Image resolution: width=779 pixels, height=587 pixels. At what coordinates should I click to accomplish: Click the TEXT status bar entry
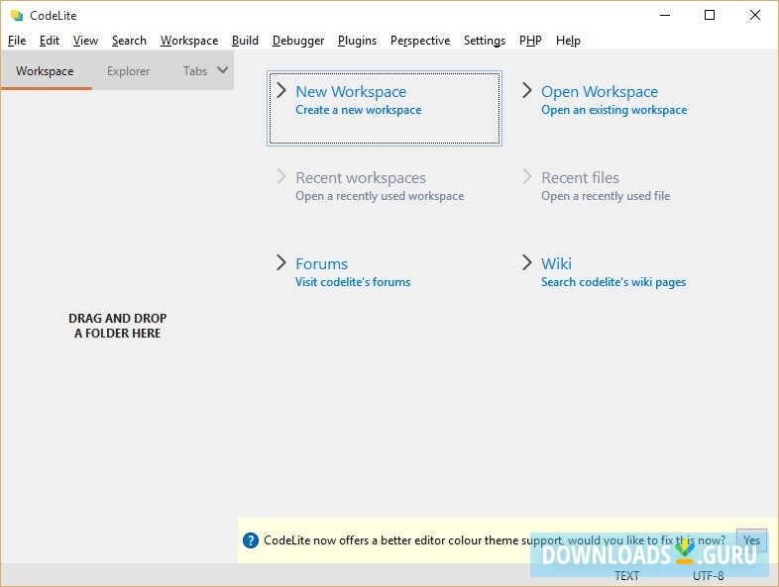pyautogui.click(x=626, y=575)
